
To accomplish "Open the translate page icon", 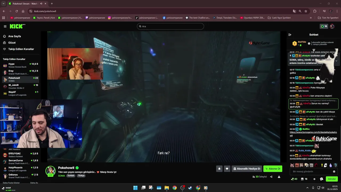I will 294,11.
